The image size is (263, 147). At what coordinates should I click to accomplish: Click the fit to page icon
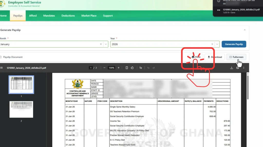point(127,68)
